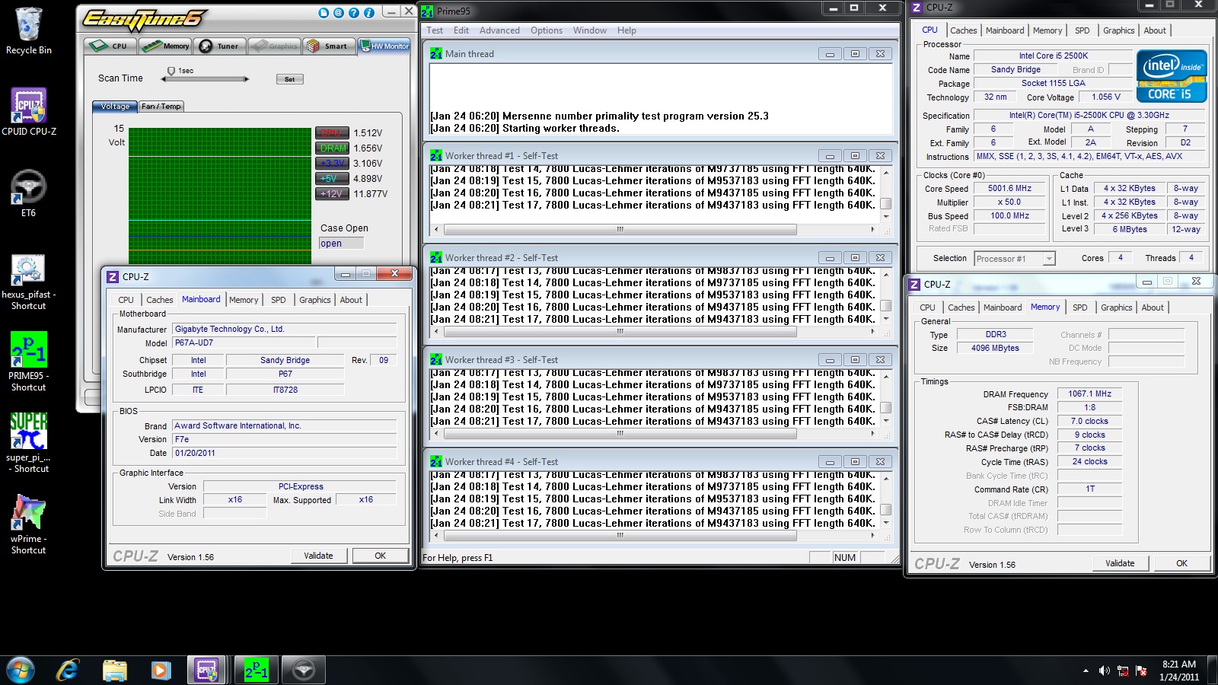Open the EasyTune6 help question-mark icon
Screen dimensions: 1218x685
click(x=354, y=12)
